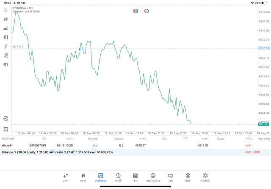Open the แชท chat tab
271x189 pixels.
pyautogui.click(x=170, y=177)
